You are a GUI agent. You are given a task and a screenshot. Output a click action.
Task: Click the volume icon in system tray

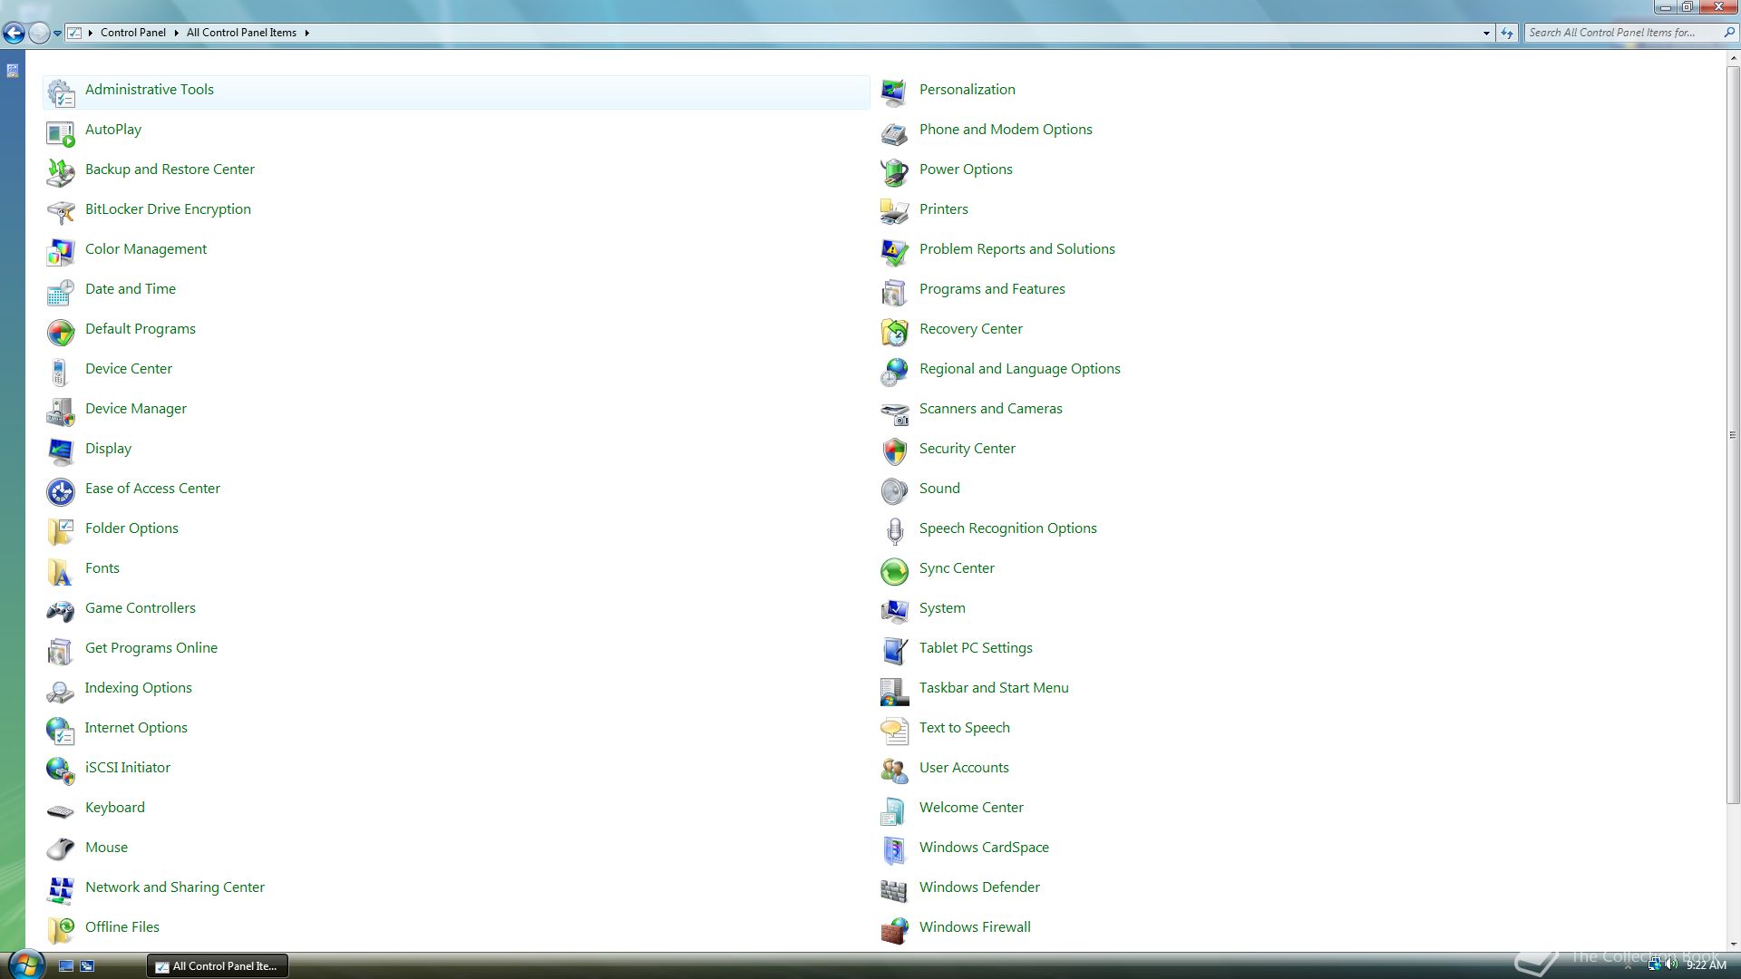pyautogui.click(x=1670, y=964)
